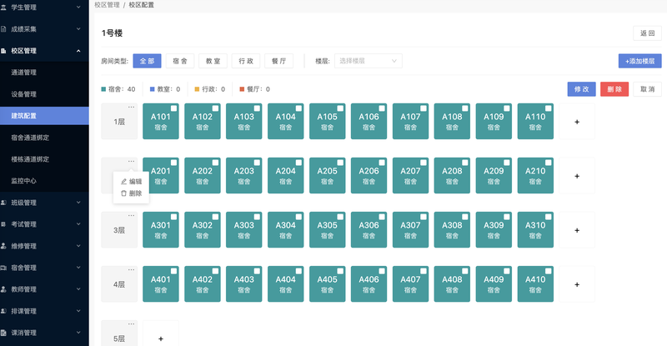Select the A406 room card
The width and height of the screenshot is (667, 346).
[x=369, y=284]
